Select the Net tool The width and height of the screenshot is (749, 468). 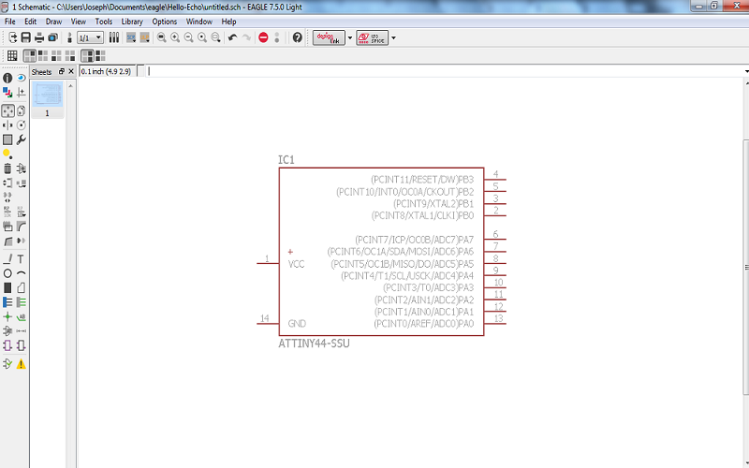tap(21, 302)
